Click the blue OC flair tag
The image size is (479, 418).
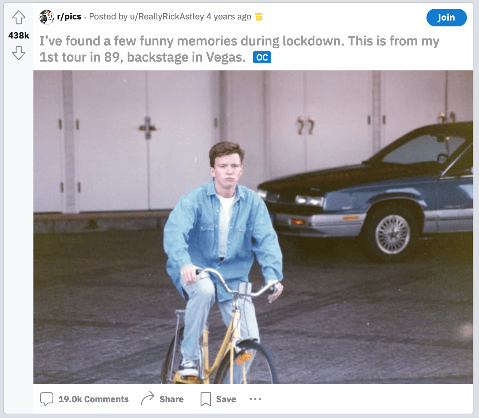pos(262,57)
